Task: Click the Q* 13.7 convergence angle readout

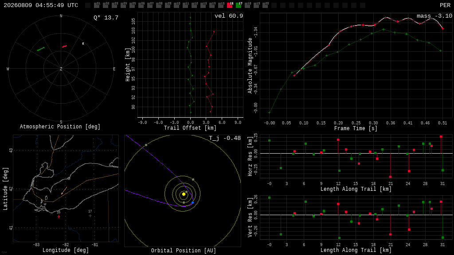Action: click(x=106, y=18)
